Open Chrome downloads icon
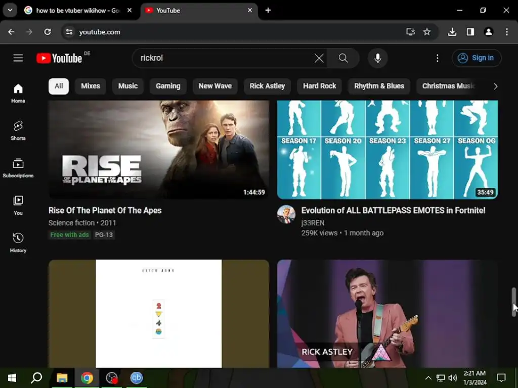The height and width of the screenshot is (388, 518). (x=452, y=32)
